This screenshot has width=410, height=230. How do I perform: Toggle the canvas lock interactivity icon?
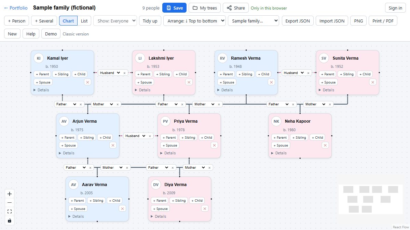(x=10, y=220)
